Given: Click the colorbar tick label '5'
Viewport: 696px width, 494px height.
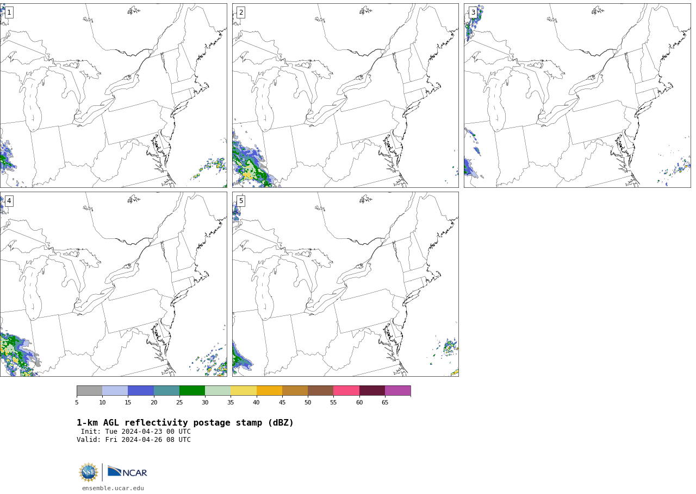Looking at the screenshot, I should pos(77,402).
